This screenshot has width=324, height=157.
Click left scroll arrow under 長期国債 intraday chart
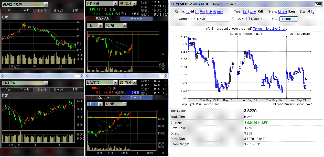pyautogui.click(x=87, y=76)
